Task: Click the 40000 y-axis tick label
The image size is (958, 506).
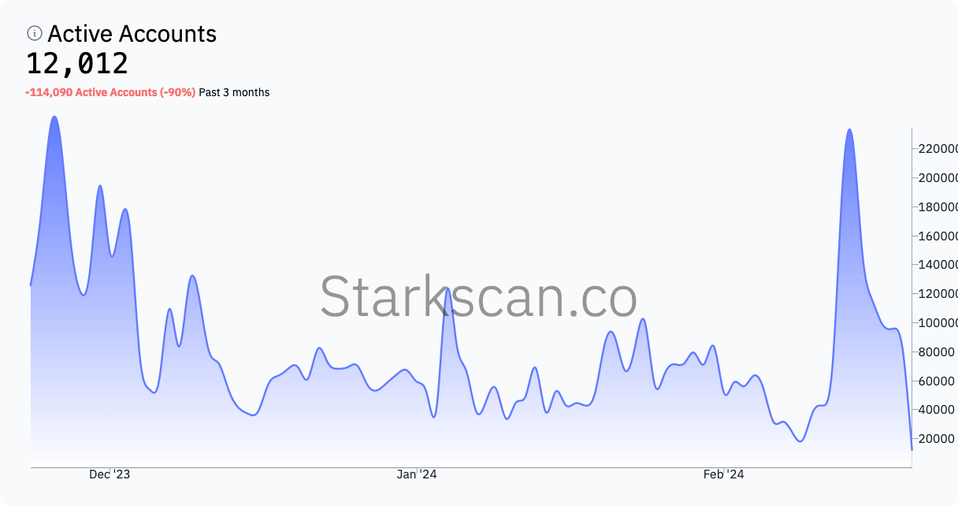Action: pyautogui.click(x=938, y=410)
